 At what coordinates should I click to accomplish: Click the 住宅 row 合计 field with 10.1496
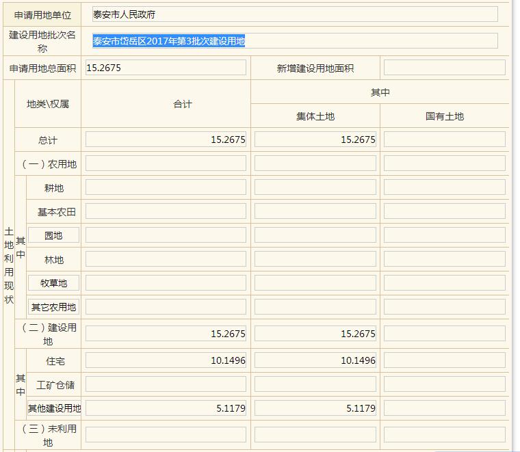(x=166, y=360)
